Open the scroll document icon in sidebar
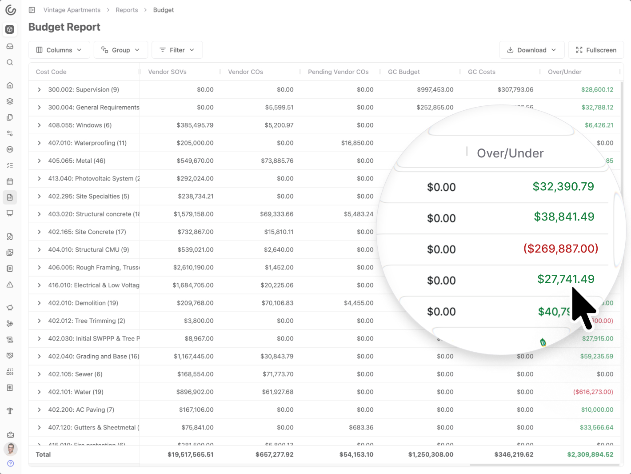 pyautogui.click(x=10, y=340)
